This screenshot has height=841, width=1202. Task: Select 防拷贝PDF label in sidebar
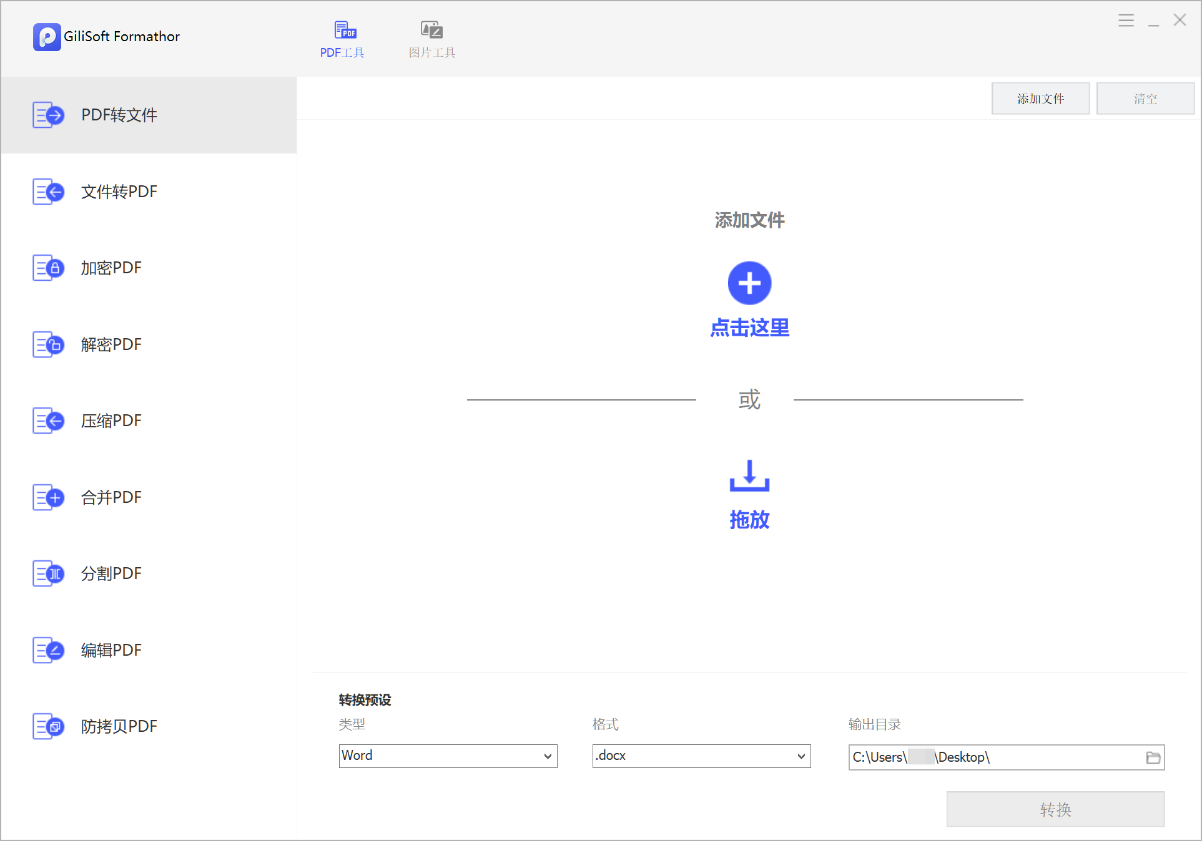coord(119,727)
